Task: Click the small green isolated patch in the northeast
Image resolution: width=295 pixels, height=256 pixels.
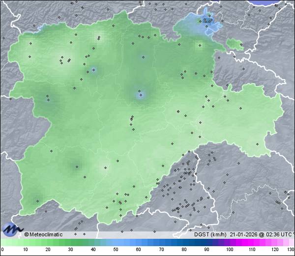Action: click(x=235, y=45)
